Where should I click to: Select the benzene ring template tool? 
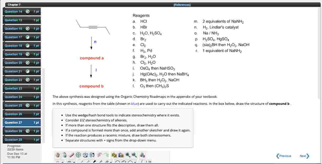(124, 162)
